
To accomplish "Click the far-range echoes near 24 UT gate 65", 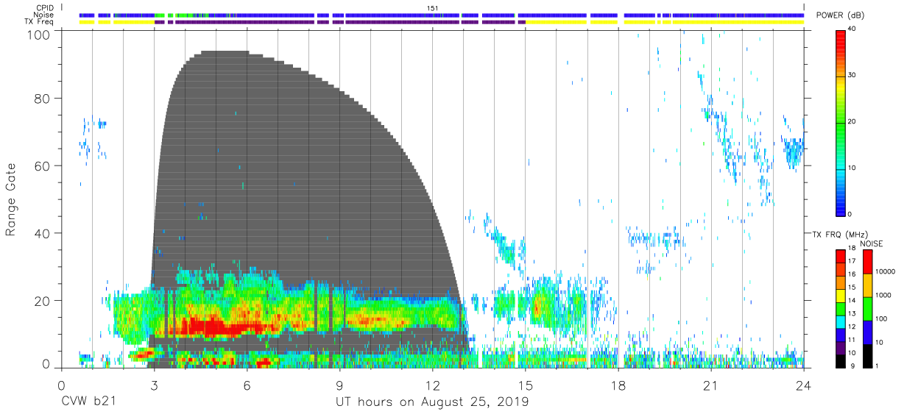I will [793, 152].
